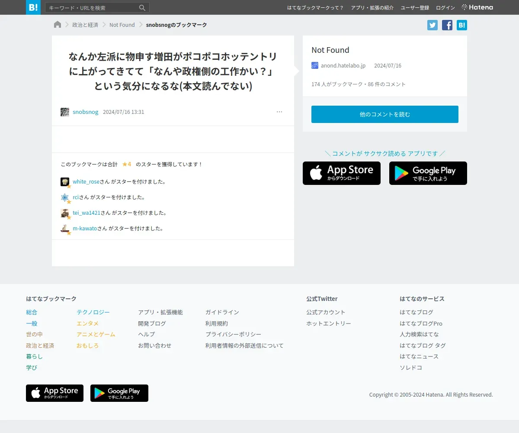This screenshot has height=433, width=519.
Task: Click the anond.hatelabo.jp favicon
Action: 315,65
